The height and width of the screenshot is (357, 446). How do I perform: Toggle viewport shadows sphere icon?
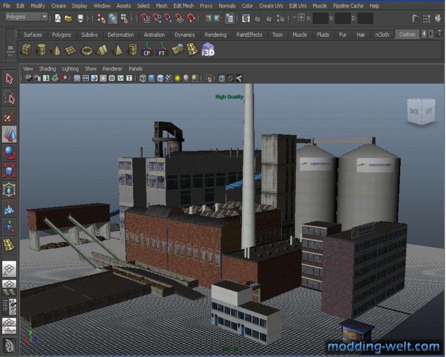[x=186, y=78]
